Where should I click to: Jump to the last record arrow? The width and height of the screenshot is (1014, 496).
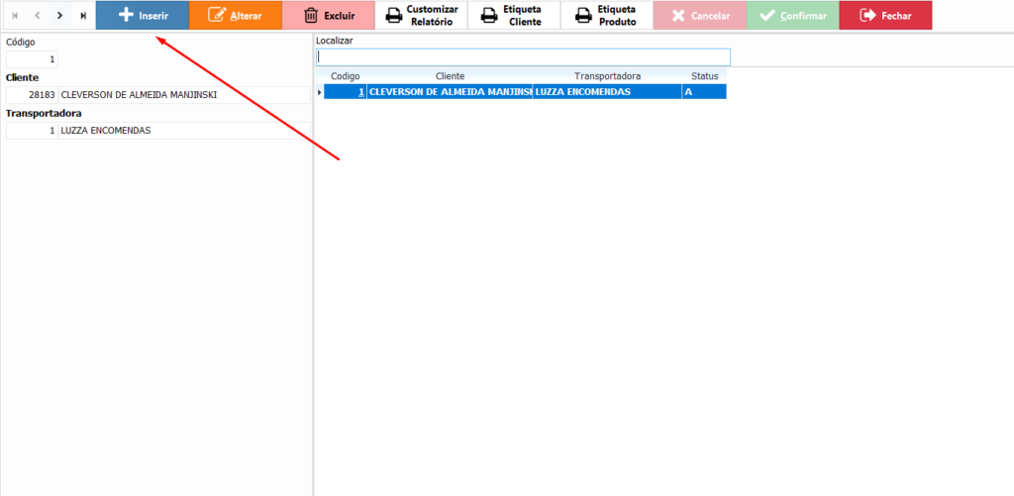83,16
